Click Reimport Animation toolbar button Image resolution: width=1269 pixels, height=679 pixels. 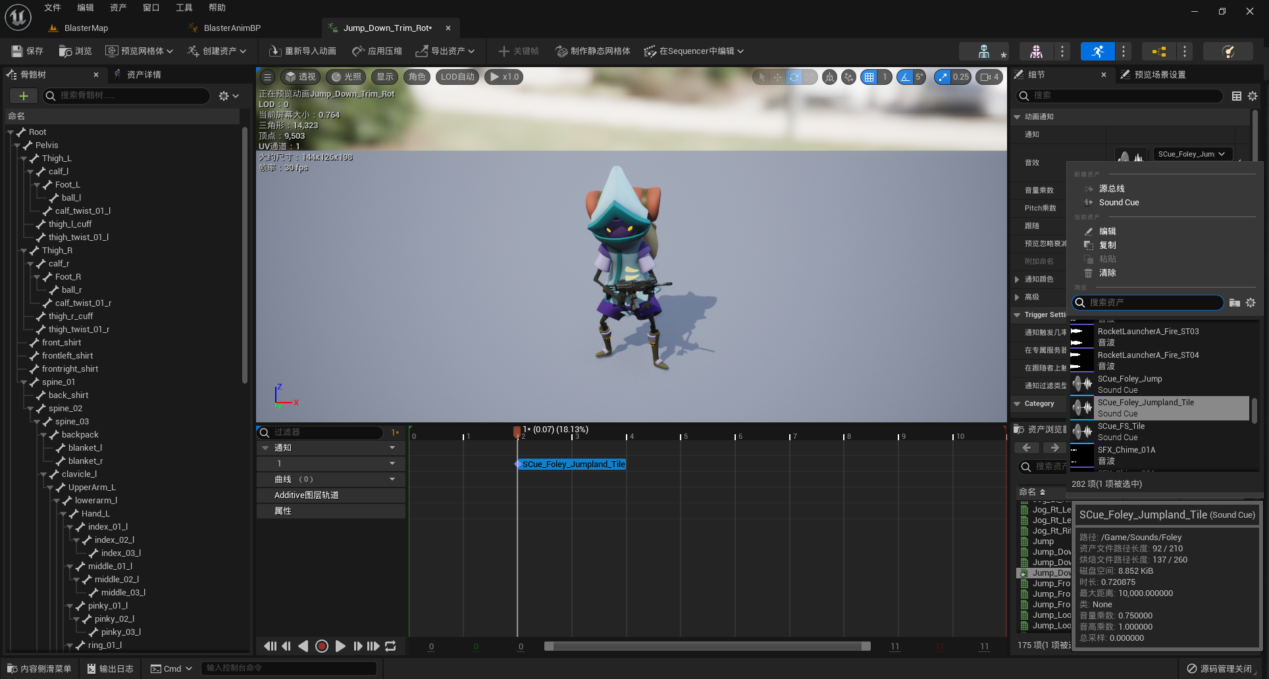tap(303, 51)
